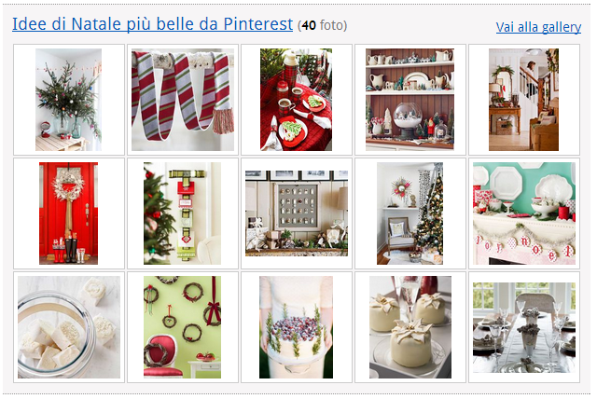This screenshot has width=597, height=399.
Task: View the staircase hallway photo
Action: tap(524, 100)
